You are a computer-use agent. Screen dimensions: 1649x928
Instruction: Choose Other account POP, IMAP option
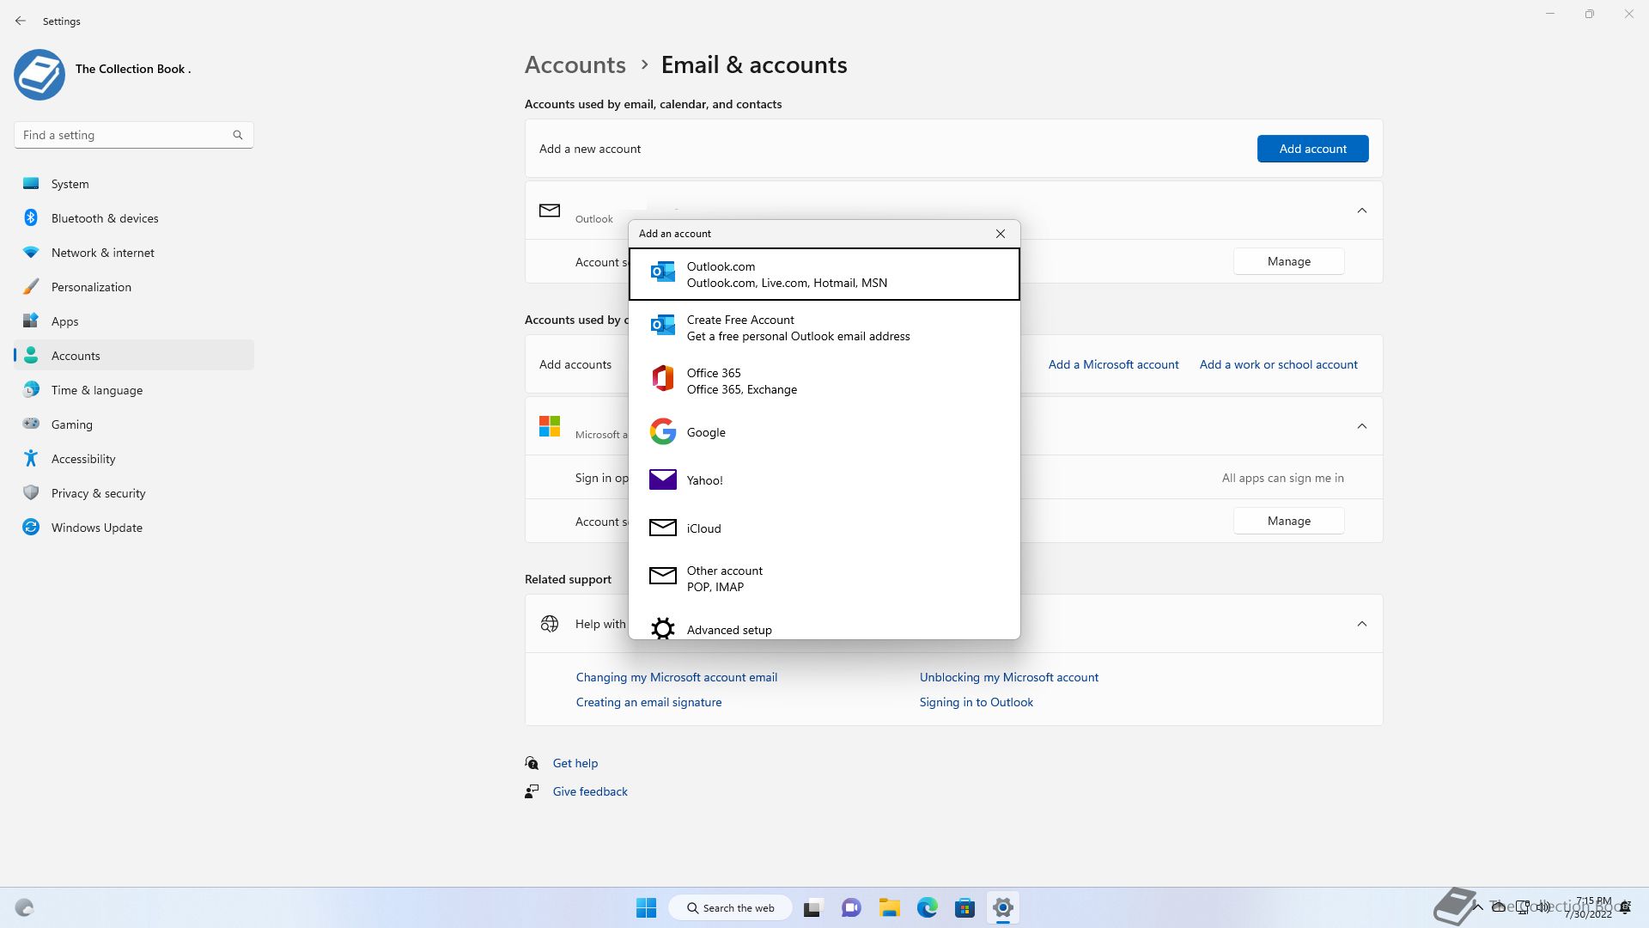pyautogui.click(x=824, y=578)
